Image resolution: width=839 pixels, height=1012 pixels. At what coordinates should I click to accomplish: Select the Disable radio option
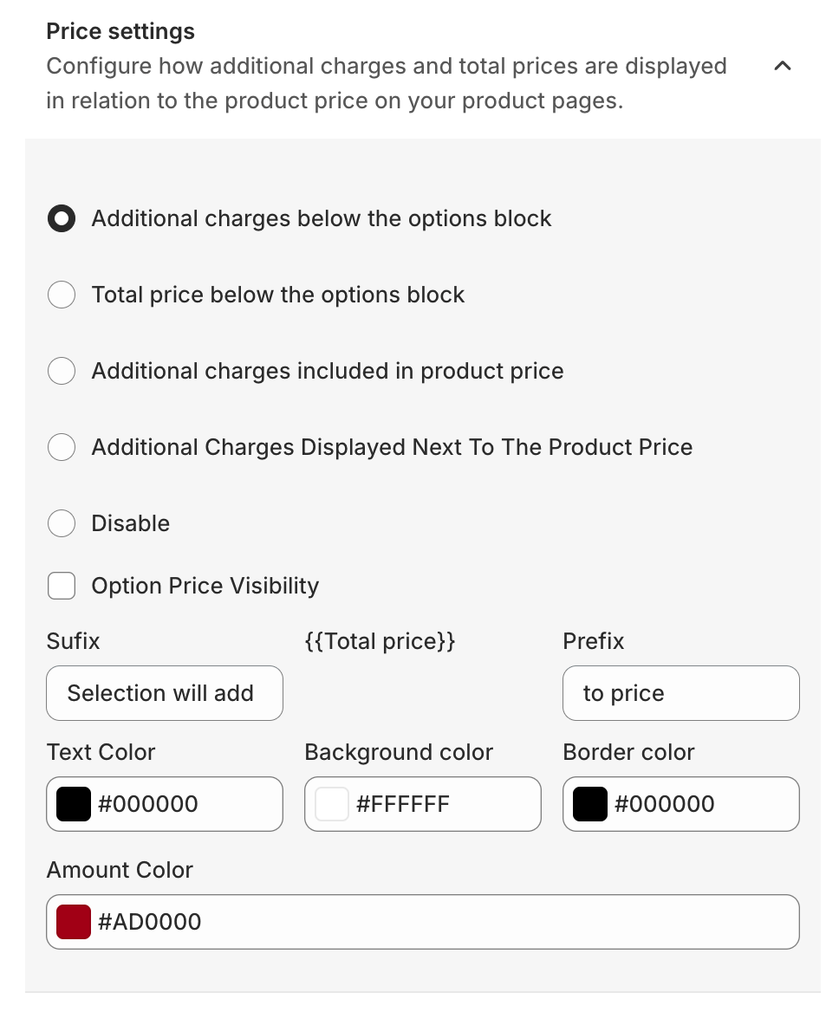click(x=62, y=524)
